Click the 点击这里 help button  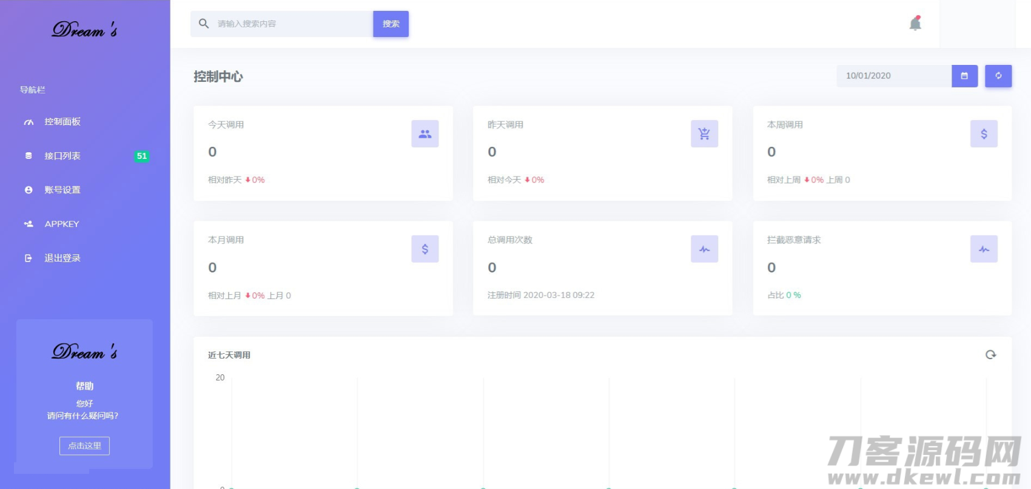tap(84, 446)
